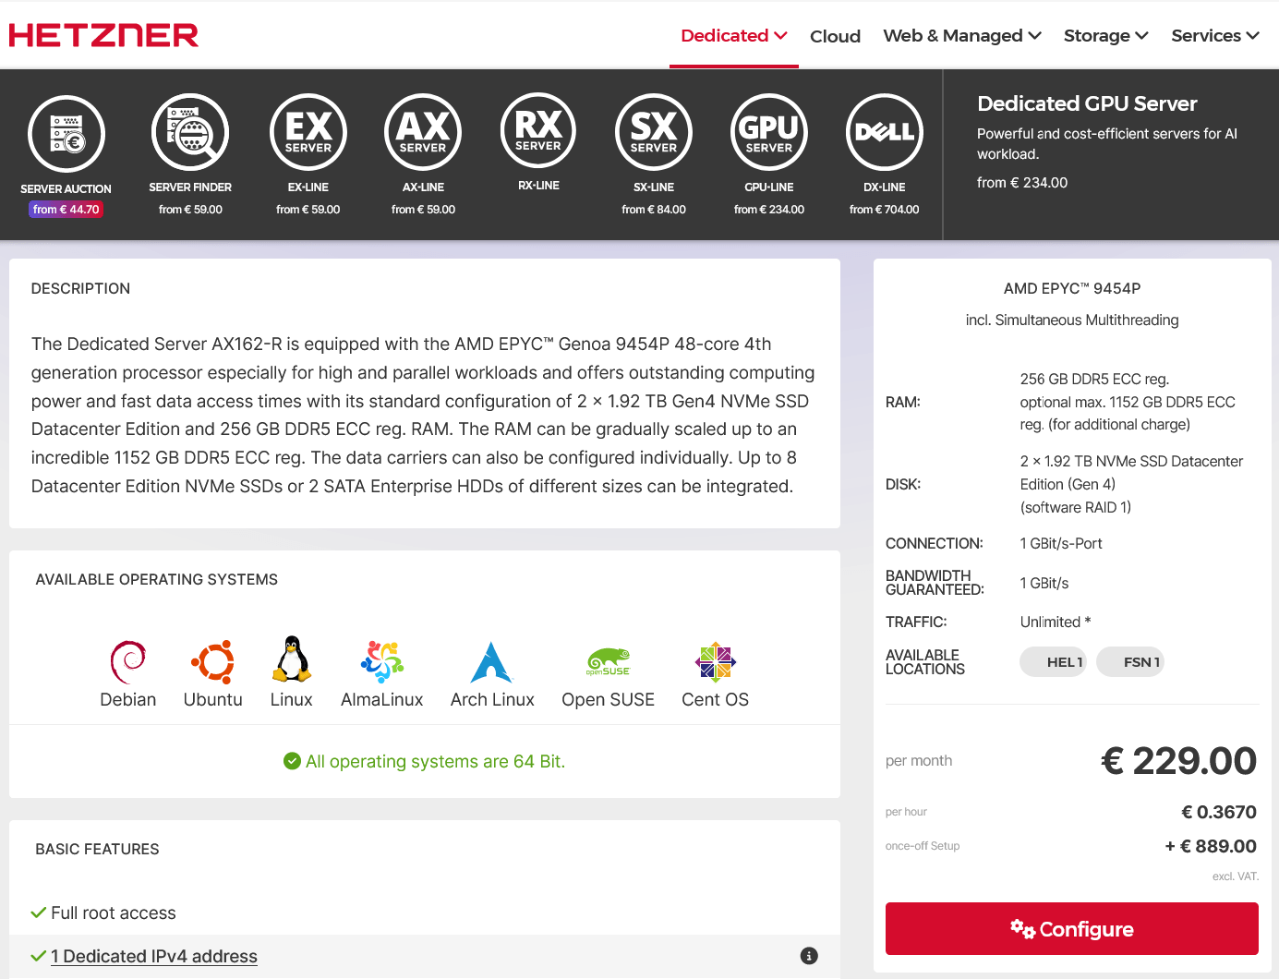Click the GPU-LINE label

(769, 187)
